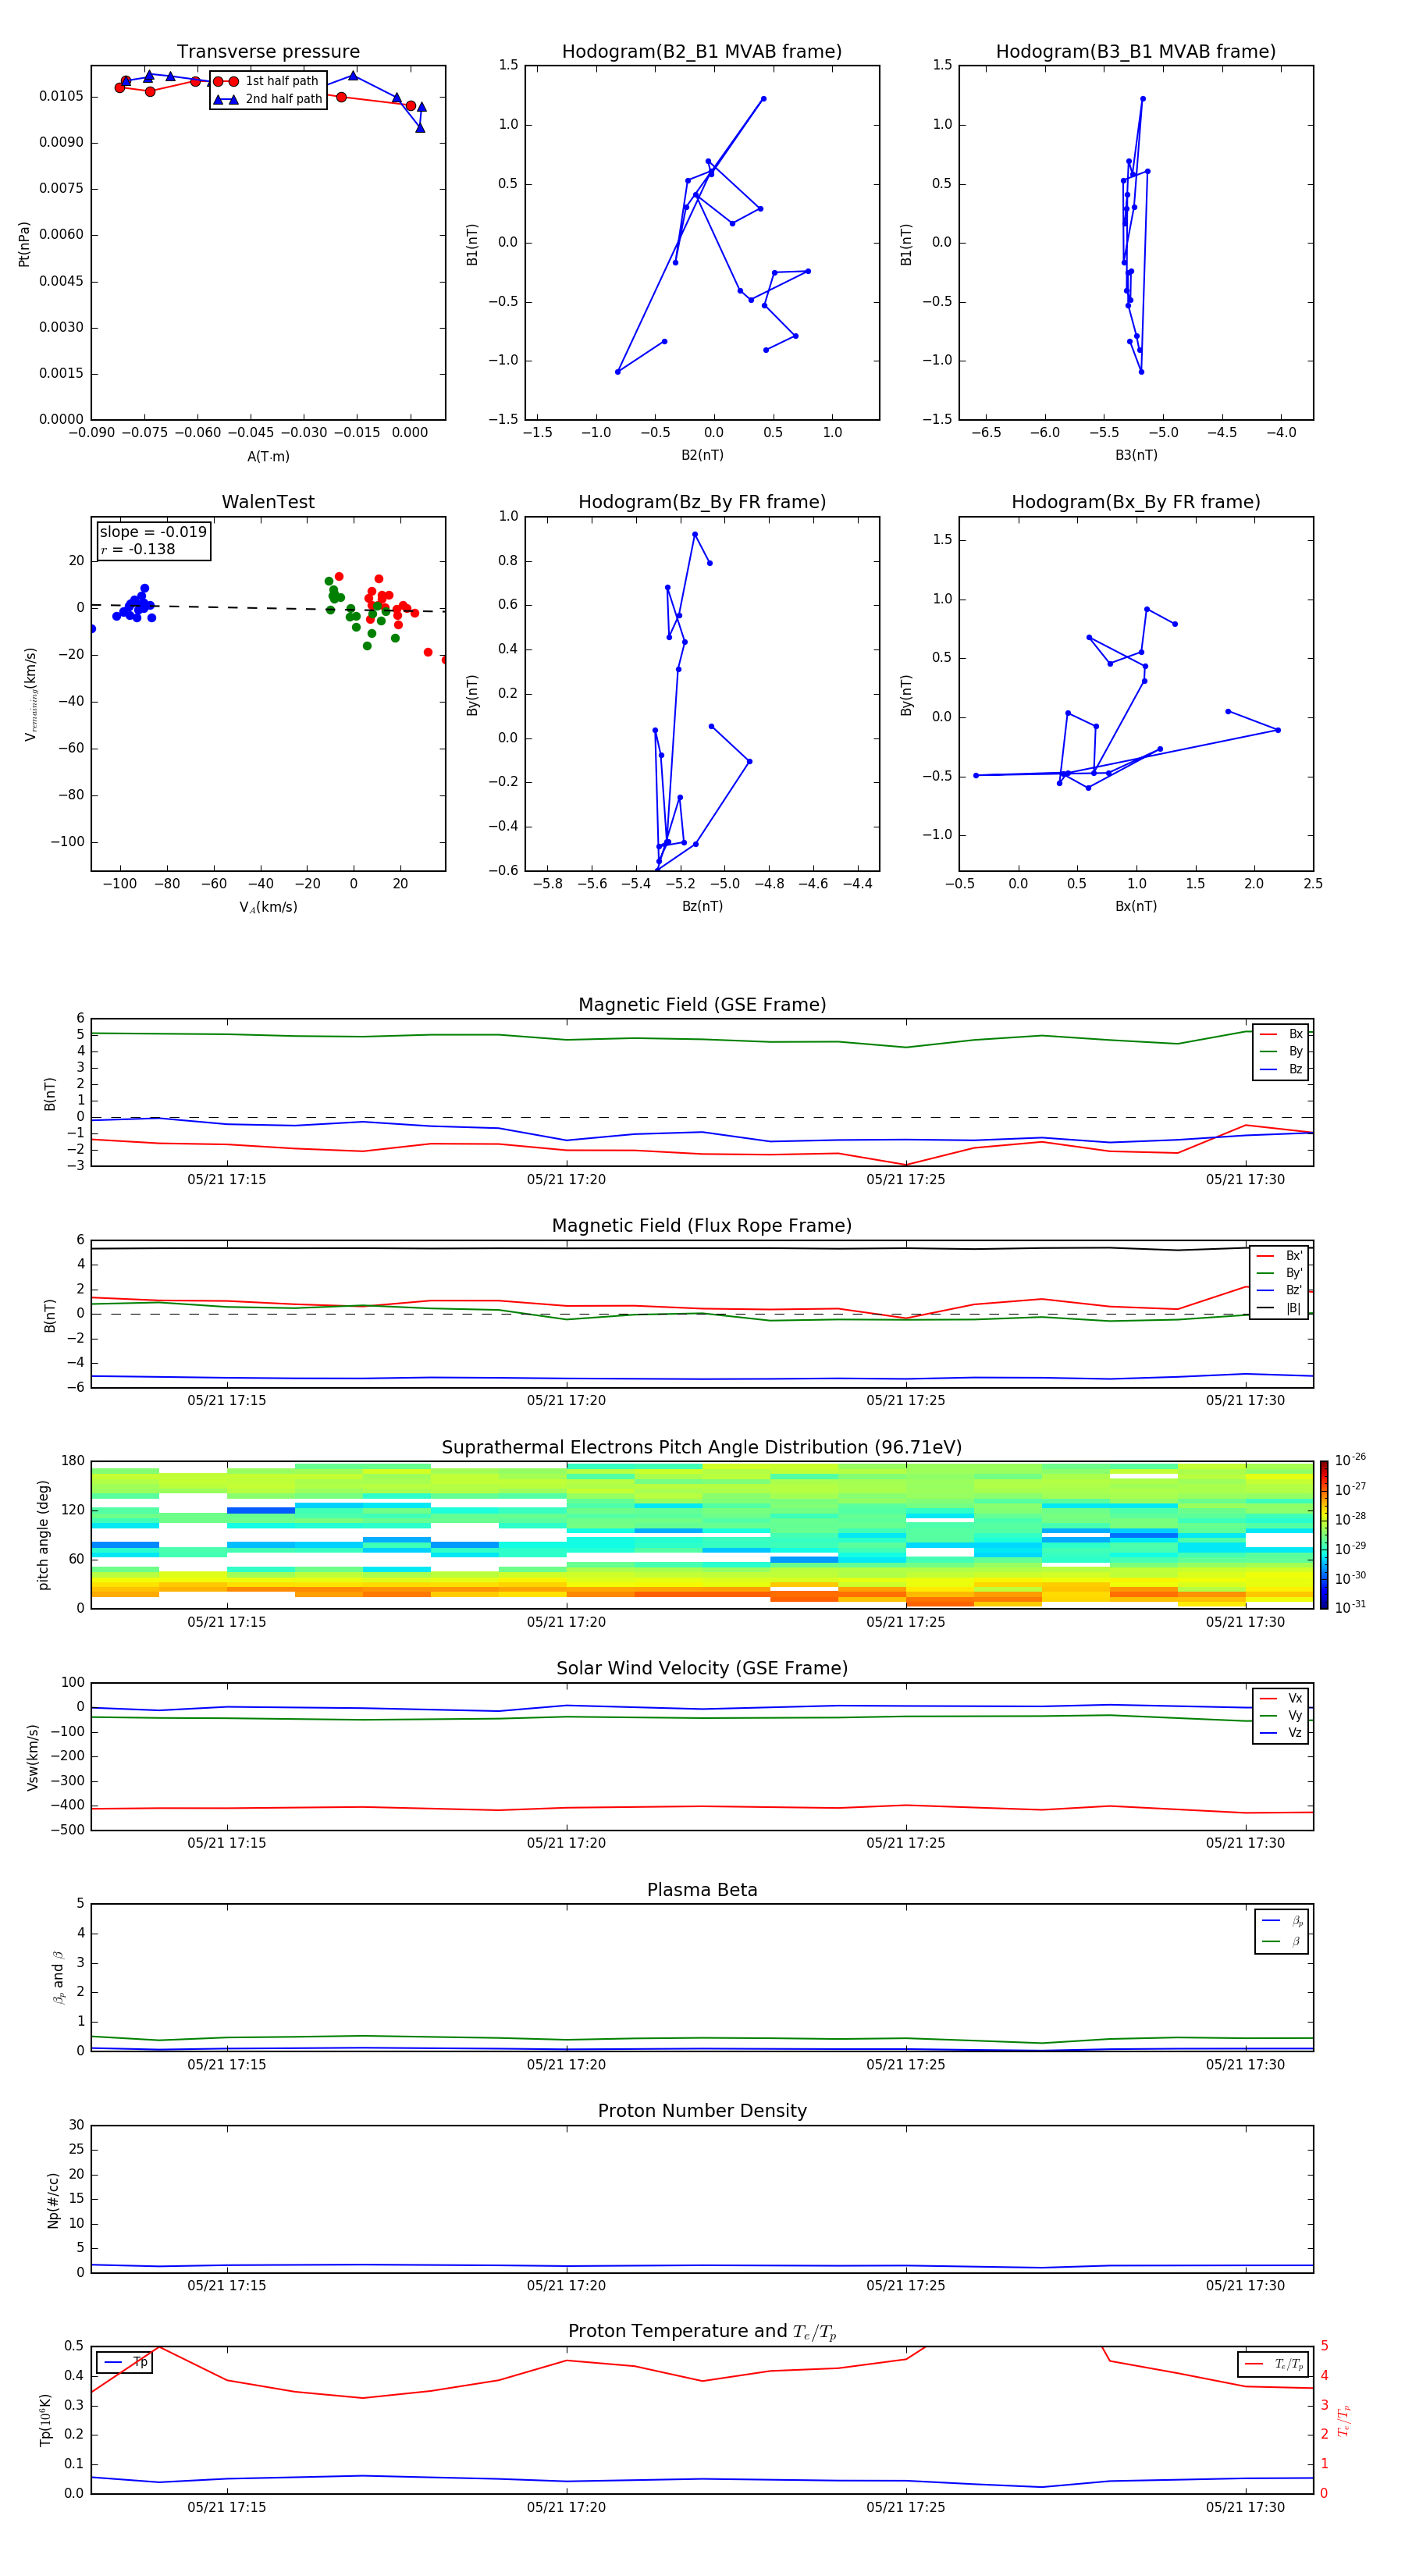Click the 'WalenTest' plot title
The width and height of the screenshot is (1405, 2576).
268,502
